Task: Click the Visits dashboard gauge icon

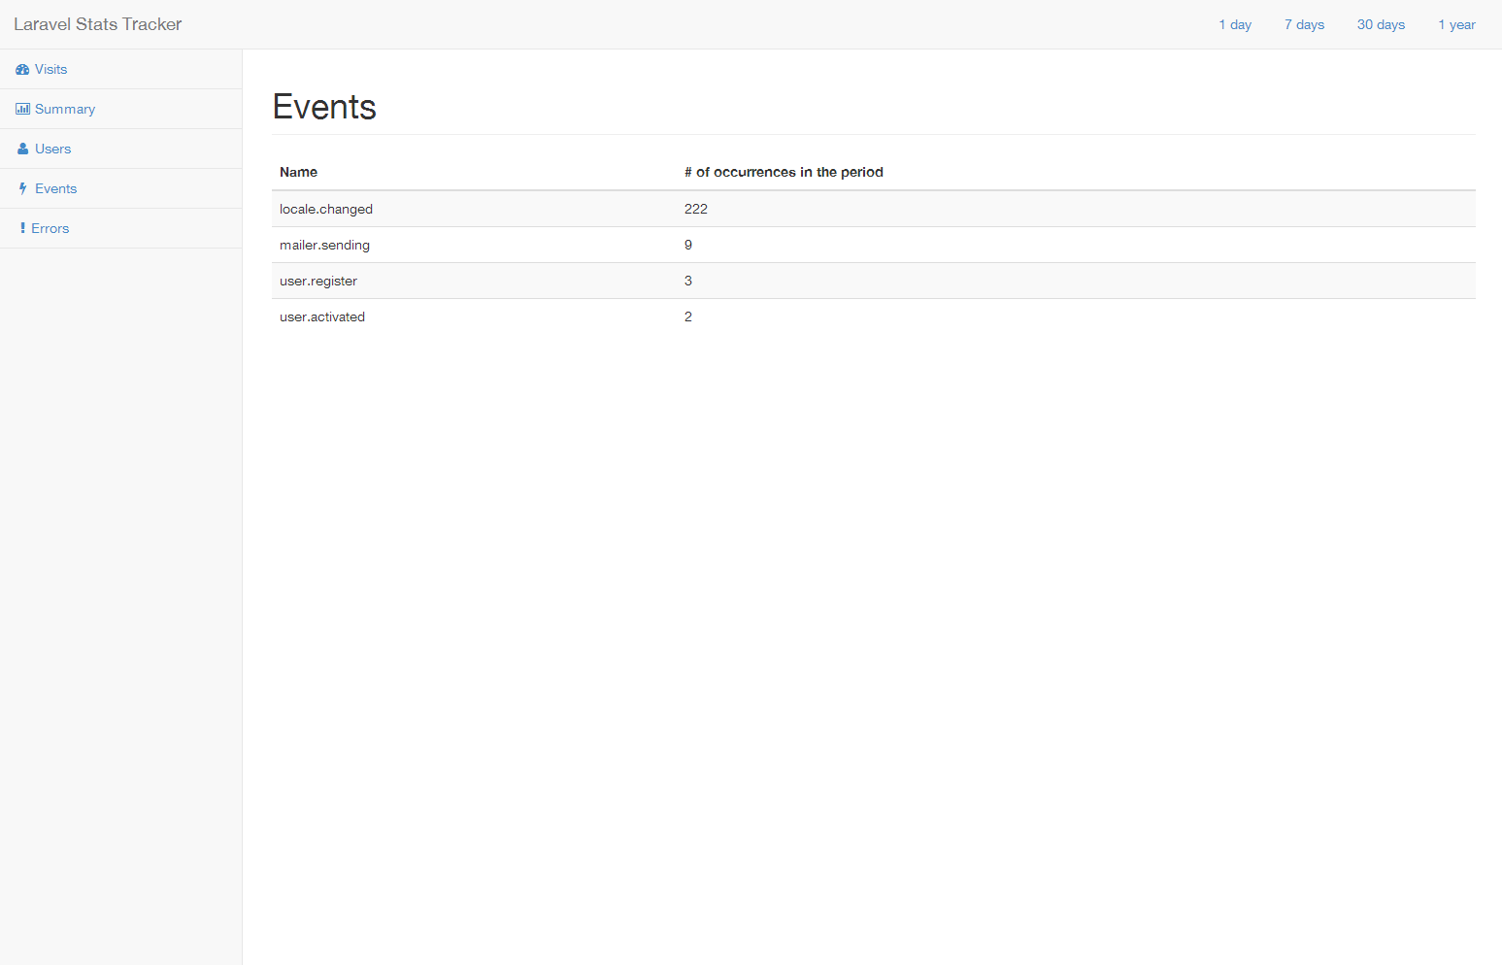Action: pyautogui.click(x=22, y=70)
